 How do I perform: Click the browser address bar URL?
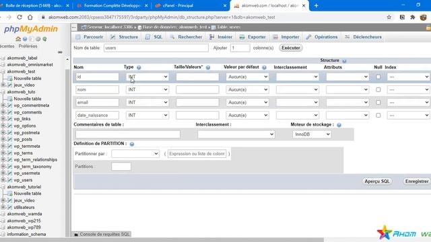pos(162,17)
